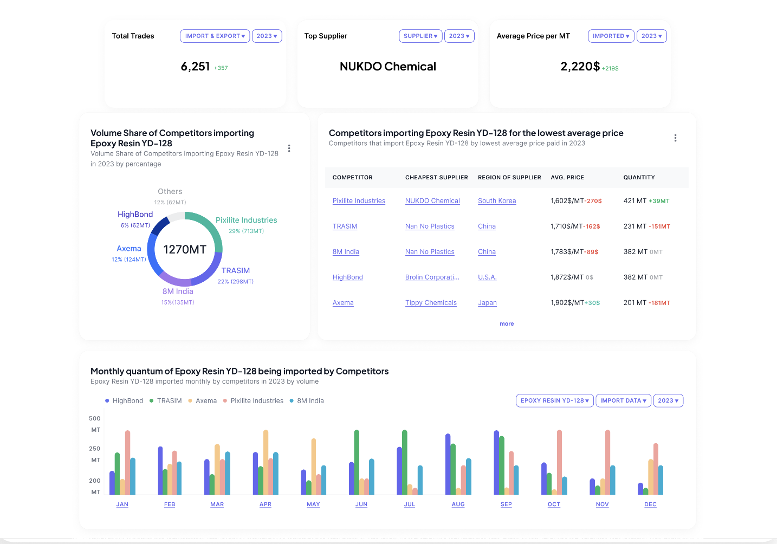Open the EPOXY RESIN YD-128 product dropdown
The width and height of the screenshot is (777, 544).
coord(554,400)
